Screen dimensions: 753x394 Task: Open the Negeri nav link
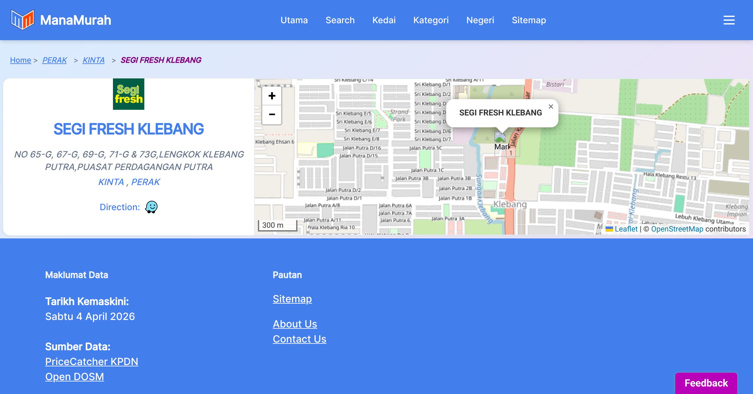click(x=480, y=20)
